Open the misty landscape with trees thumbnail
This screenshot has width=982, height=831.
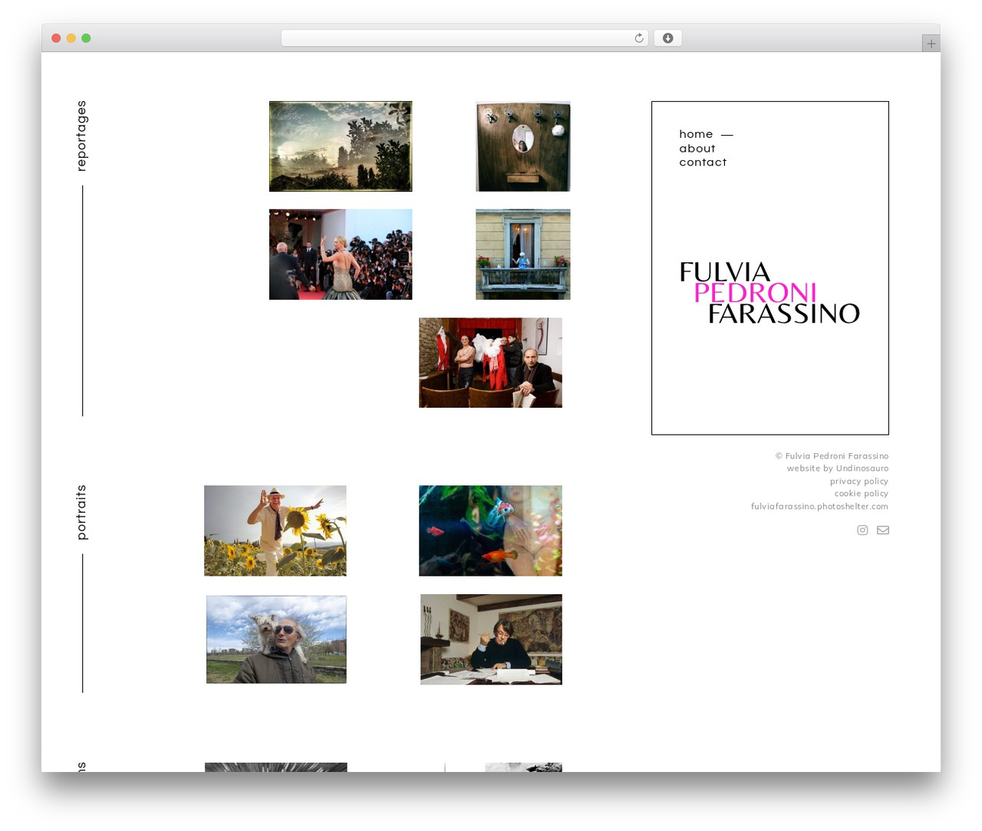pos(341,146)
